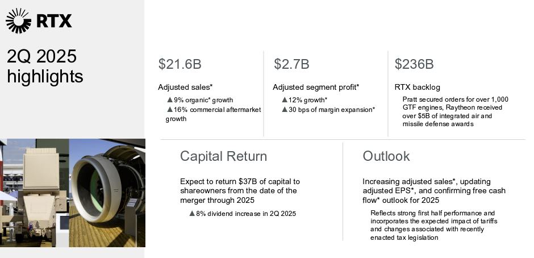Image resolution: width=534 pixels, height=258 pixels.
Task: Click the RTX wordmark text
Action: 54,21
